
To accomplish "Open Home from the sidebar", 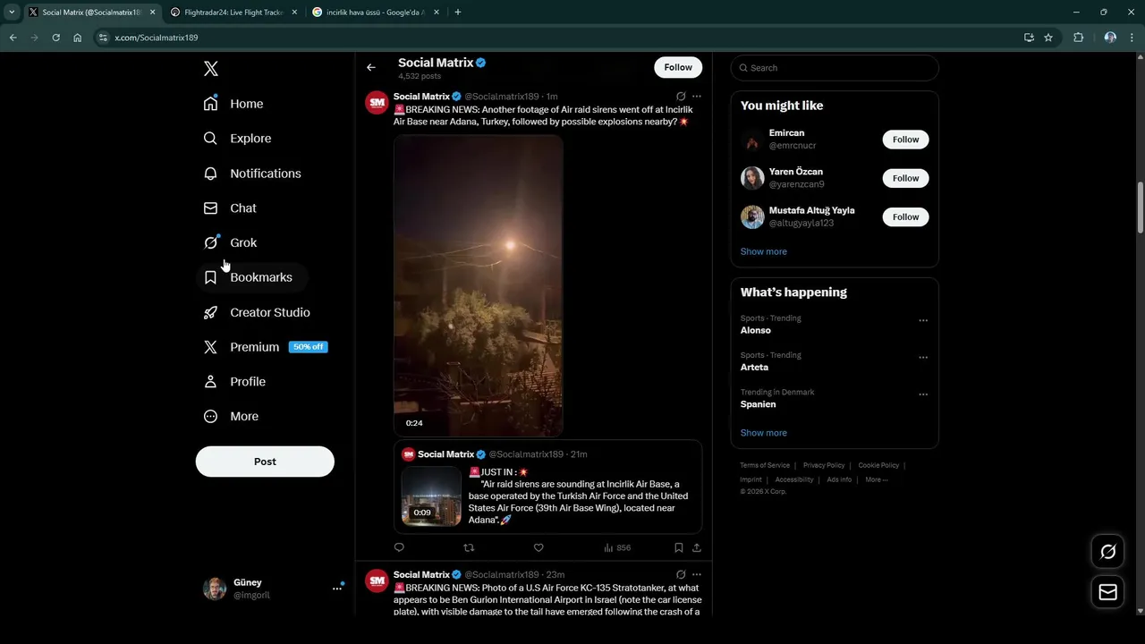I will click(x=233, y=104).
